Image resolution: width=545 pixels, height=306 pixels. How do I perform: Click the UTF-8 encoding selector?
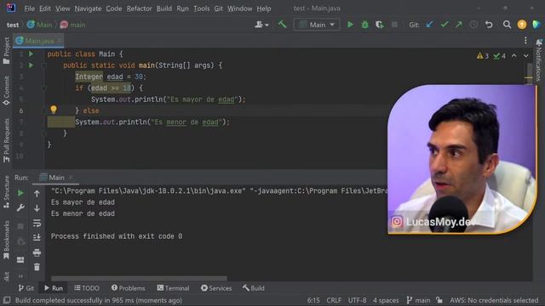click(357, 300)
